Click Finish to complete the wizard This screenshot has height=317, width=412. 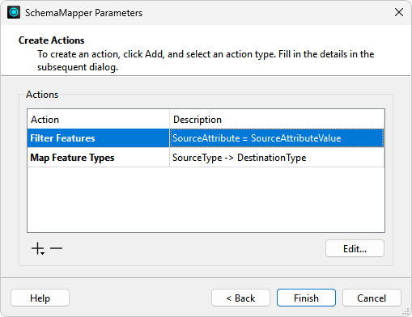click(306, 298)
